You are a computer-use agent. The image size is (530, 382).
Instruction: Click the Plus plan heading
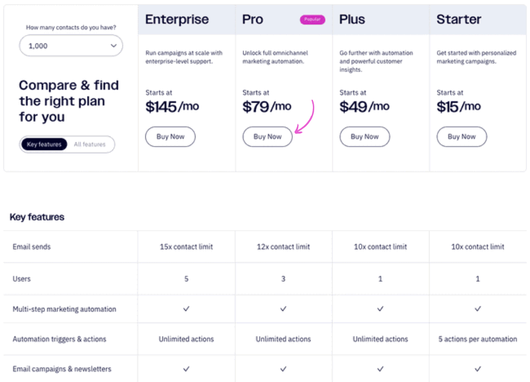352,20
